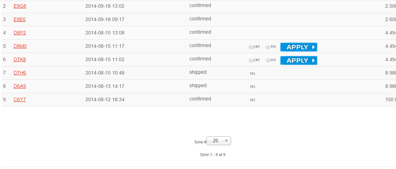Open shipped order D7H6
This screenshot has width=396, height=169.
pyautogui.click(x=20, y=73)
